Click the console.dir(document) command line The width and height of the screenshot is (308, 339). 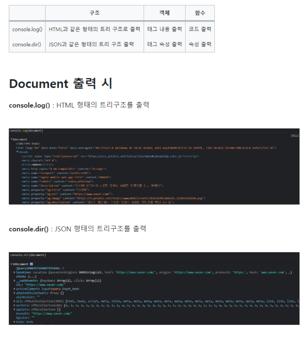pyautogui.click(x=28, y=255)
